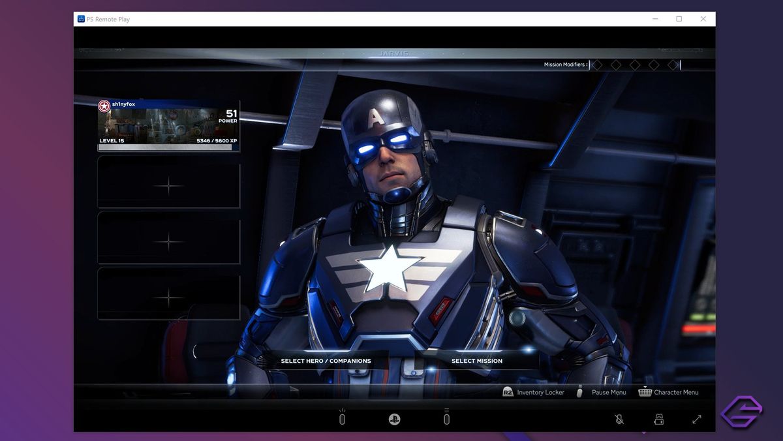Viewport: 783px width, 441px height.
Task: Open controller settings via the gamepad icon
Action: [657, 419]
